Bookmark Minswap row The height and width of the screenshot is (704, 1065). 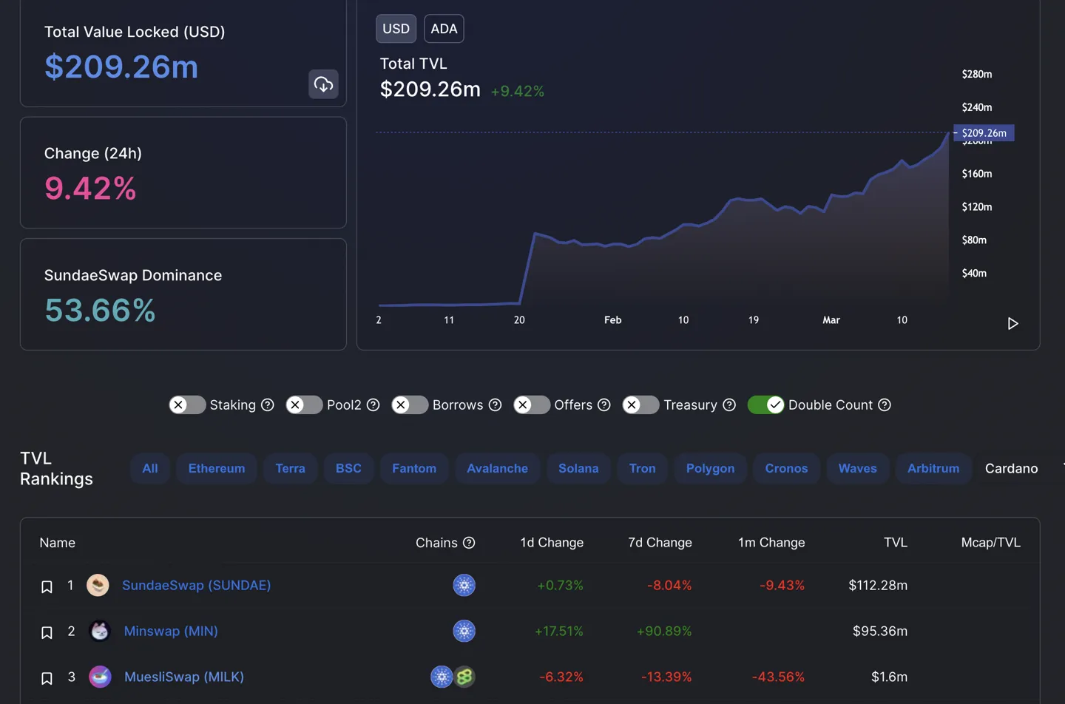pos(47,632)
